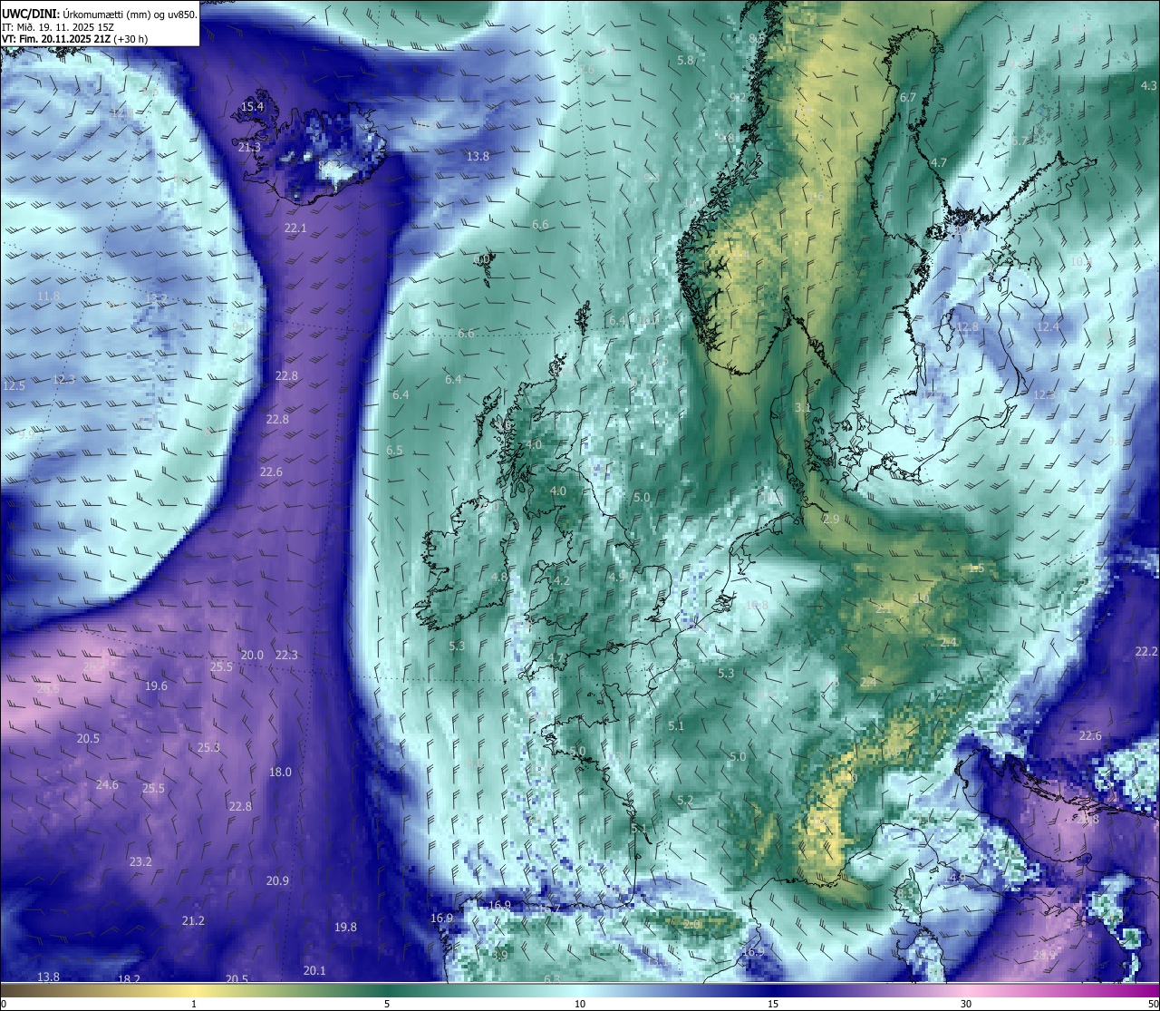
Task: Click the 12.5 value at the left edge
Action: 14,386
